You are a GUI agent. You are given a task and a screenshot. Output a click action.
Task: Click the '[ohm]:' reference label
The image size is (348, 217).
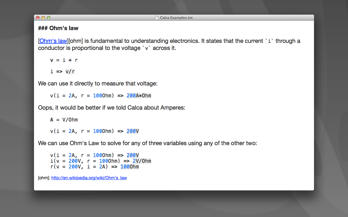tap(44, 178)
